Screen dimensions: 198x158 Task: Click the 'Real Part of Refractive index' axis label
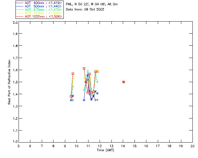pos(9,82)
